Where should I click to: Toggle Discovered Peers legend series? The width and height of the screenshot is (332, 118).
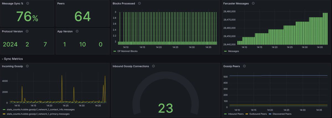(x=282, y=114)
